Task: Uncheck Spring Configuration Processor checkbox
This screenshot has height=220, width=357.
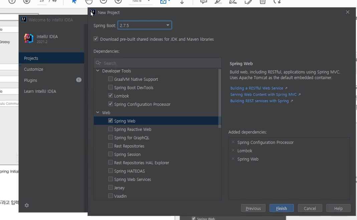Action: [111, 104]
